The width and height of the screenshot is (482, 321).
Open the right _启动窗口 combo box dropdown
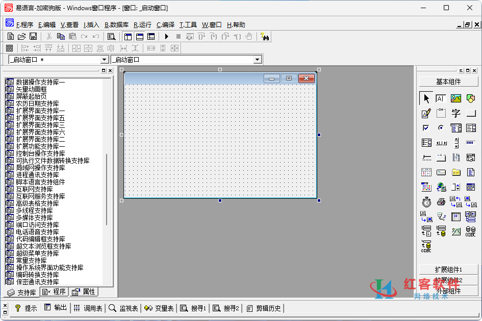coord(257,60)
